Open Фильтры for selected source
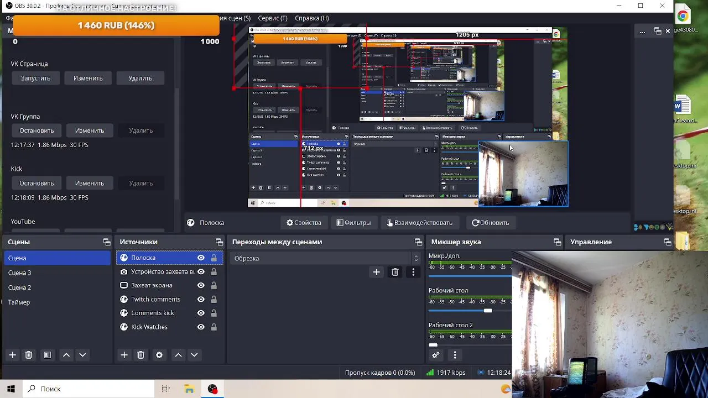 click(353, 223)
